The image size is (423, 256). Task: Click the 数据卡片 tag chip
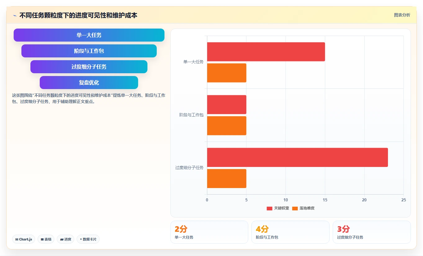88,239
